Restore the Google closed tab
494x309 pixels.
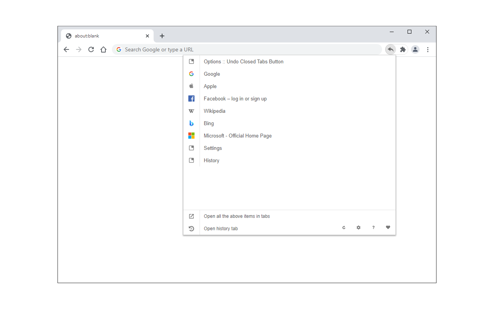tap(212, 74)
